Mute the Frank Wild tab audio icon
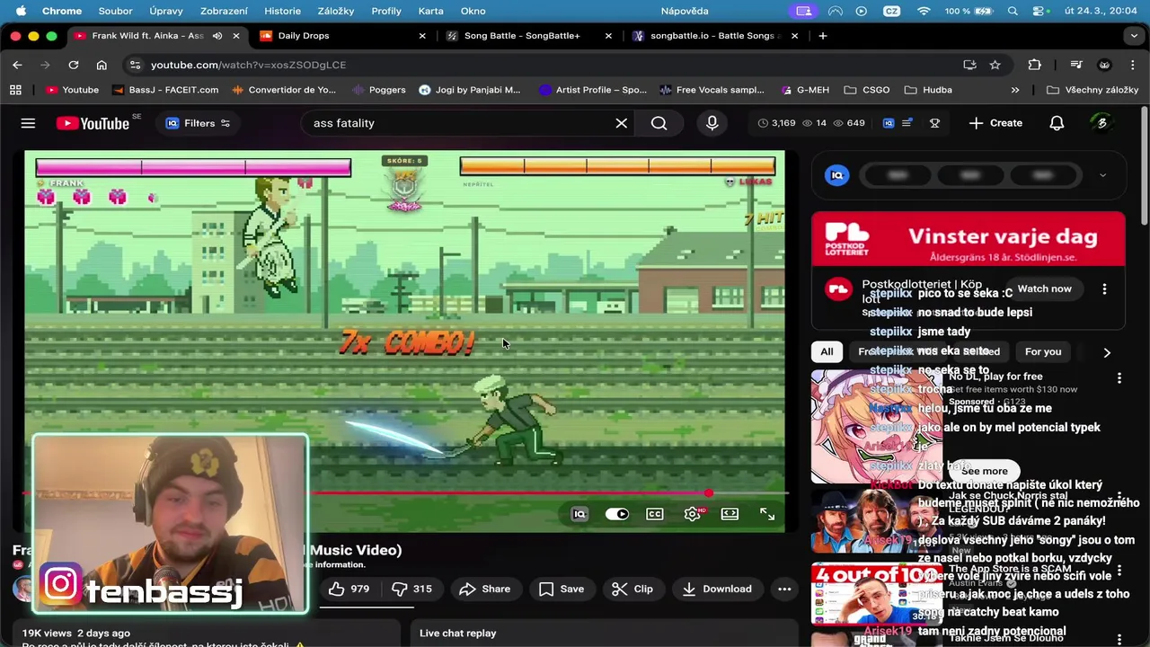 pos(217,36)
